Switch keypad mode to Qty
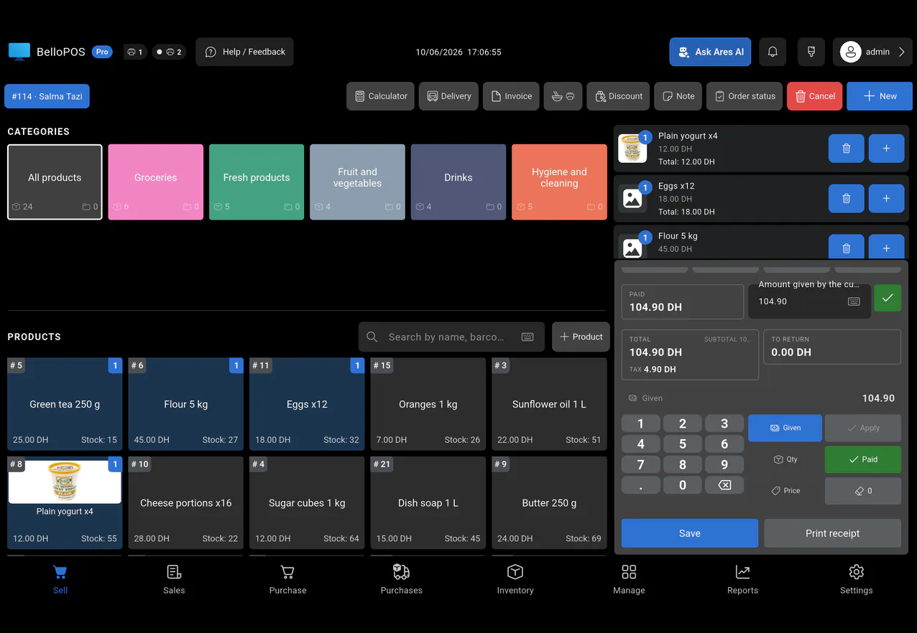Image resolution: width=917 pixels, height=633 pixels. (784, 459)
